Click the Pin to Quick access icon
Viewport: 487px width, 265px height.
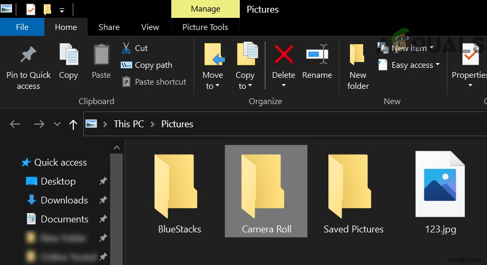click(28, 55)
